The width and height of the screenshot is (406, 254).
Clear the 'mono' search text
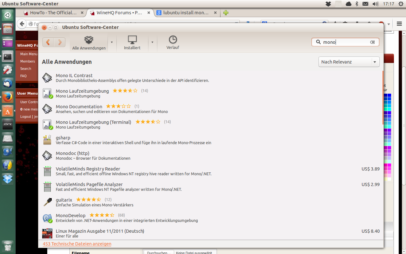(372, 42)
